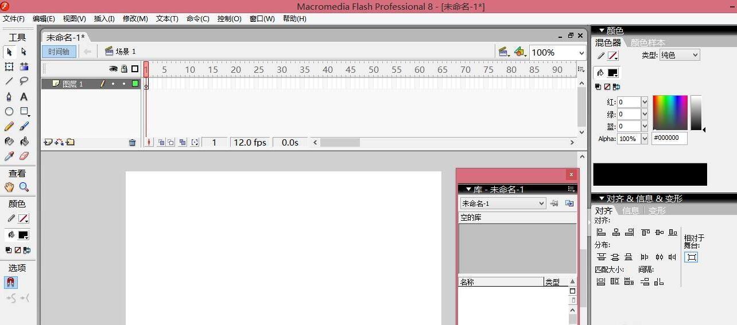Select the Hand tool
This screenshot has width=737, height=325.
click(9, 187)
